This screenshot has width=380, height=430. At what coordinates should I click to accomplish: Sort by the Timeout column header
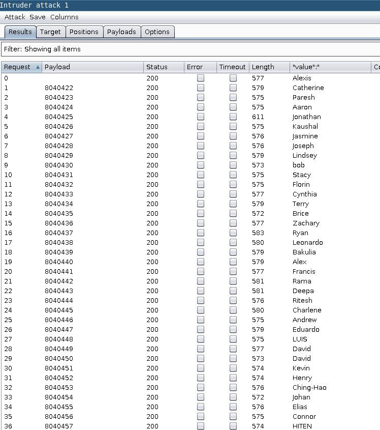233,67
